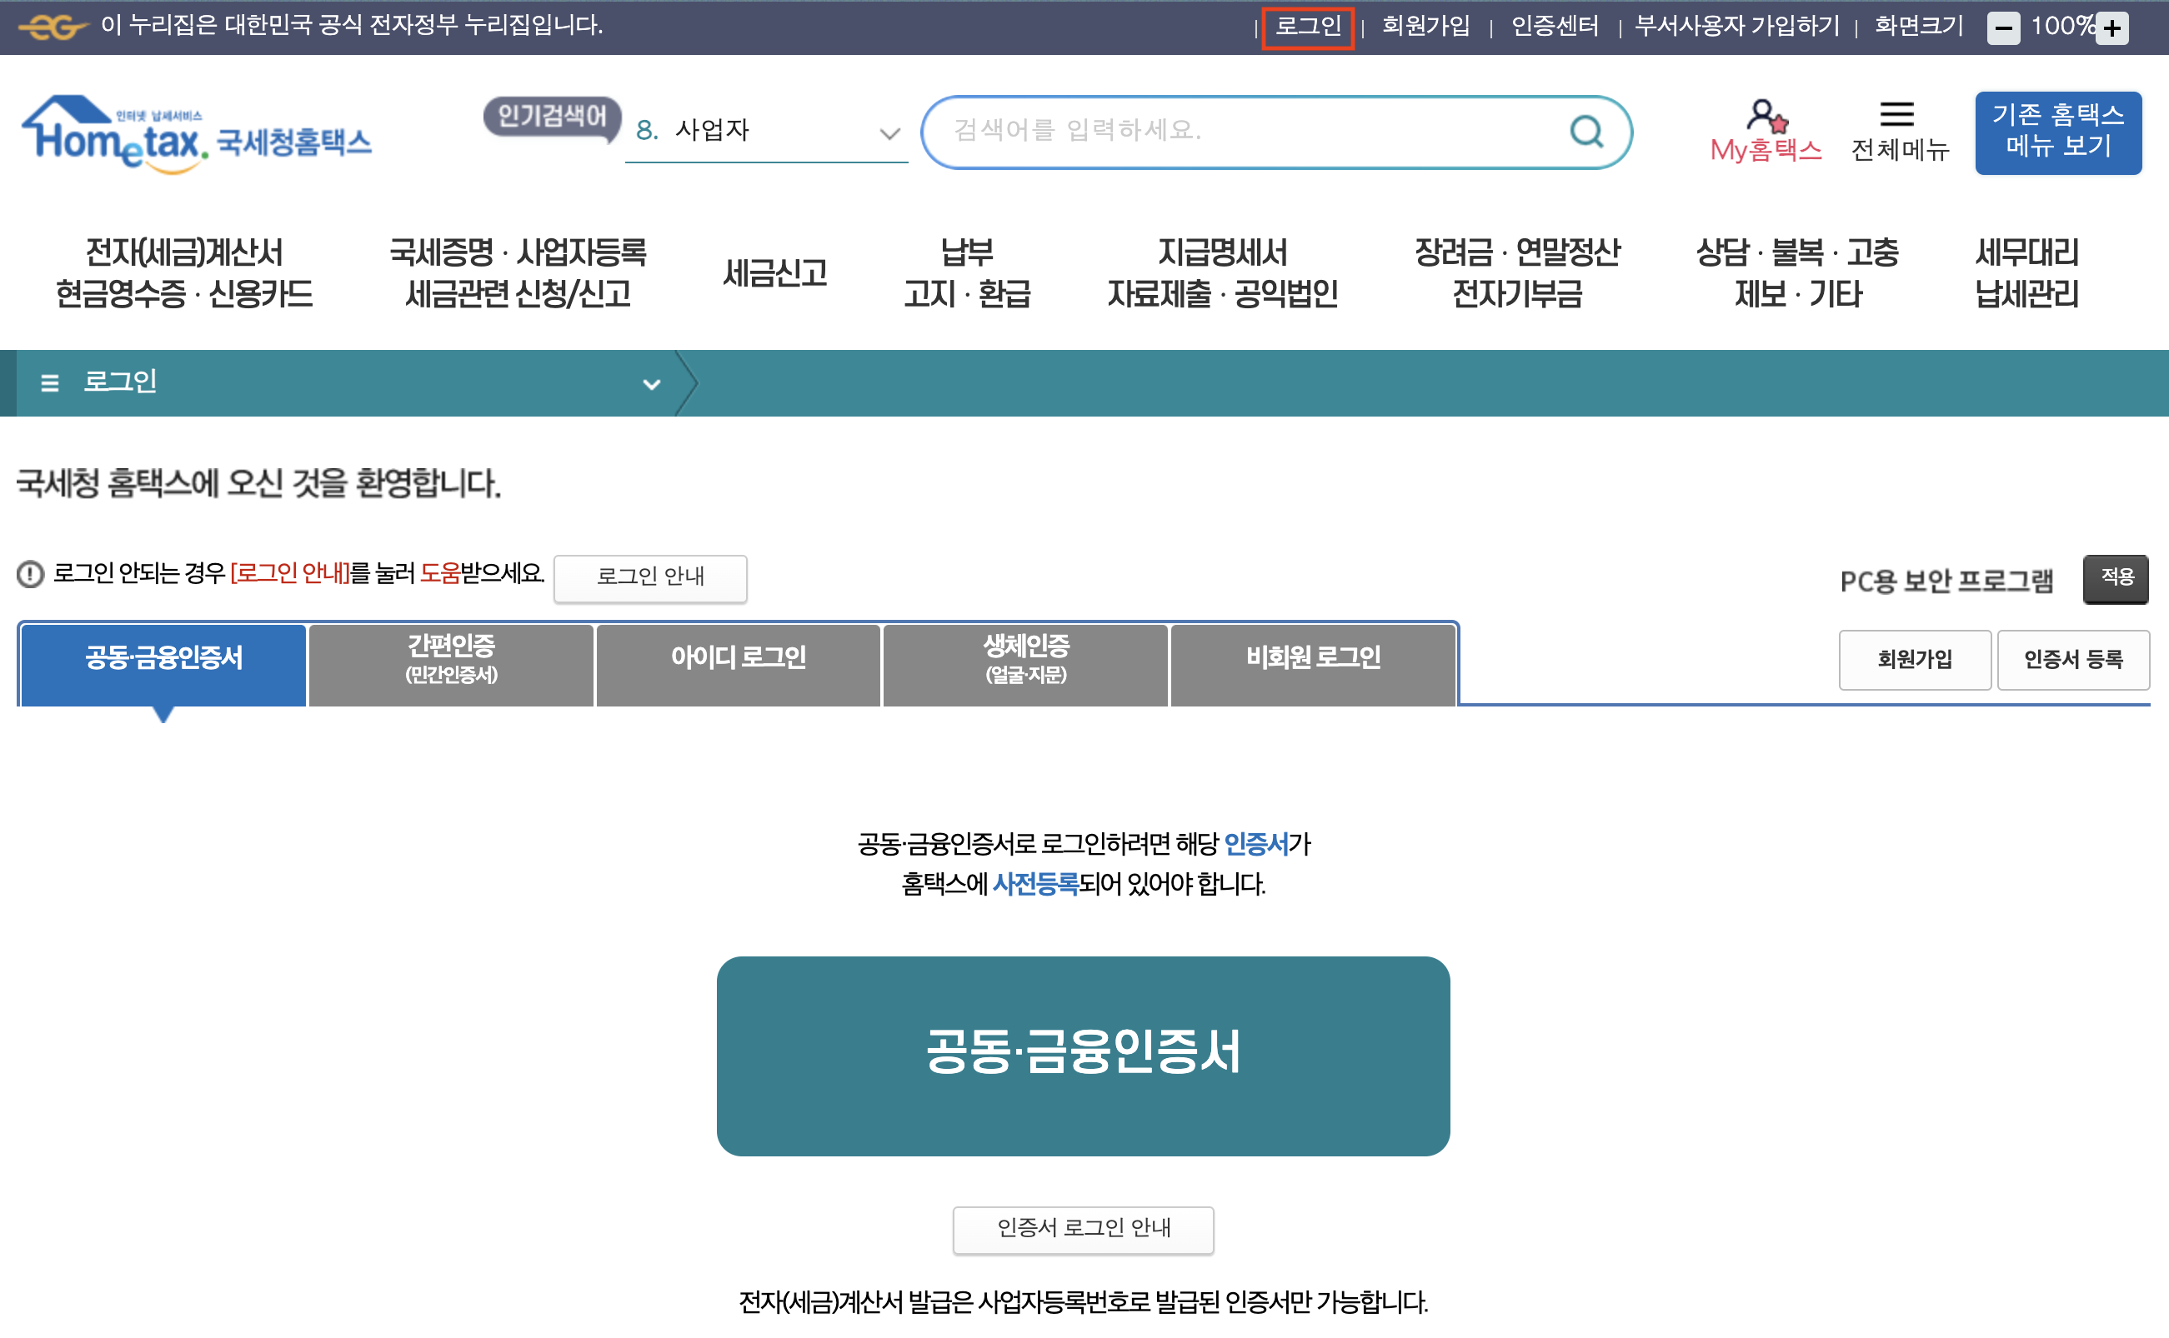Expand the popular search keyword dropdown
Viewport: 2169px width, 1338px height.
click(889, 133)
